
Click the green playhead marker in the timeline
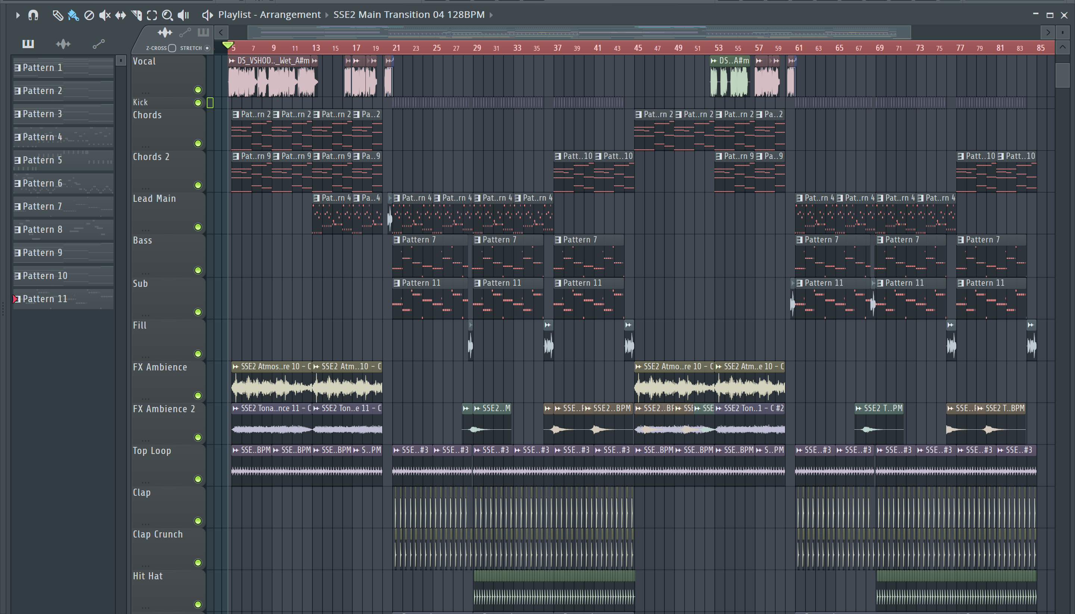[227, 44]
